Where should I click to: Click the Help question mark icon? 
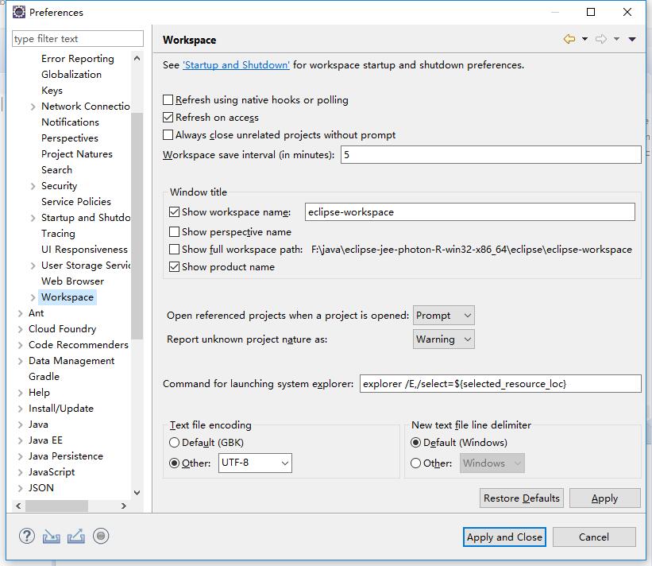point(27,536)
